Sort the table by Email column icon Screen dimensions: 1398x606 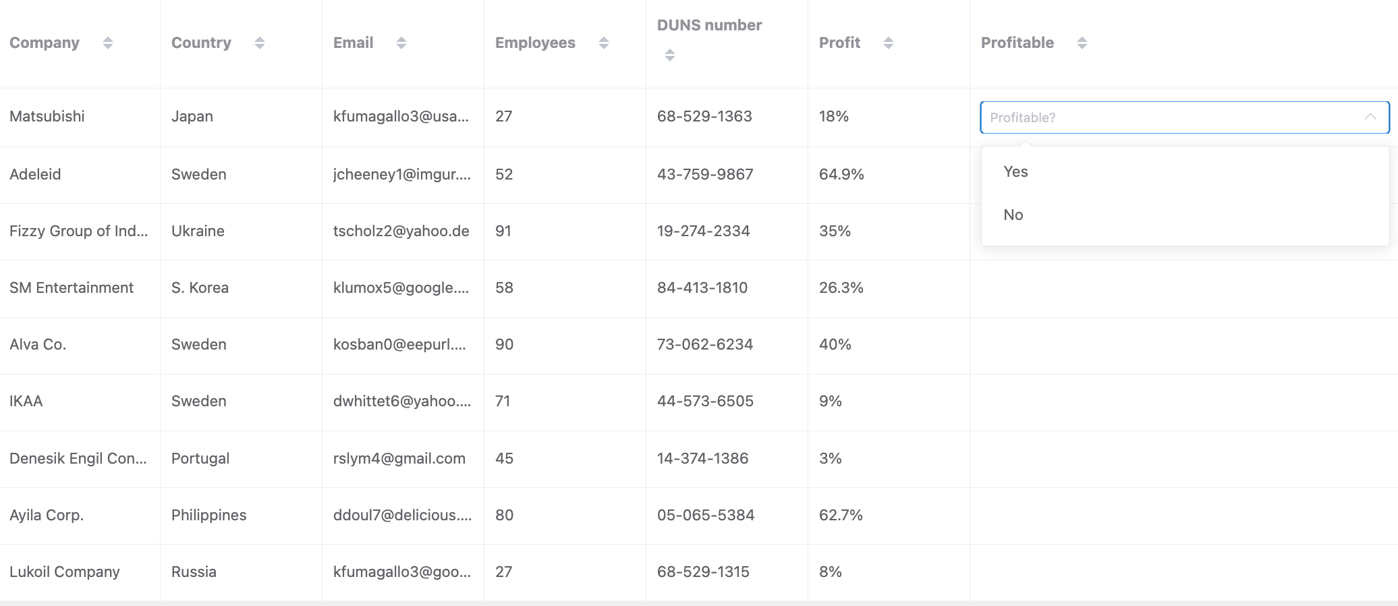pyautogui.click(x=401, y=43)
